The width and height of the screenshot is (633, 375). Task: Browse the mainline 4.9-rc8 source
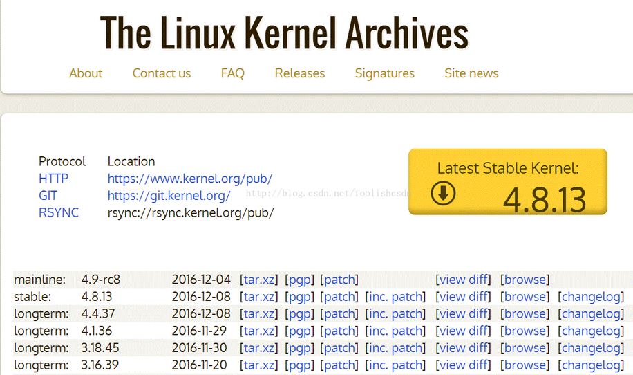coord(525,280)
